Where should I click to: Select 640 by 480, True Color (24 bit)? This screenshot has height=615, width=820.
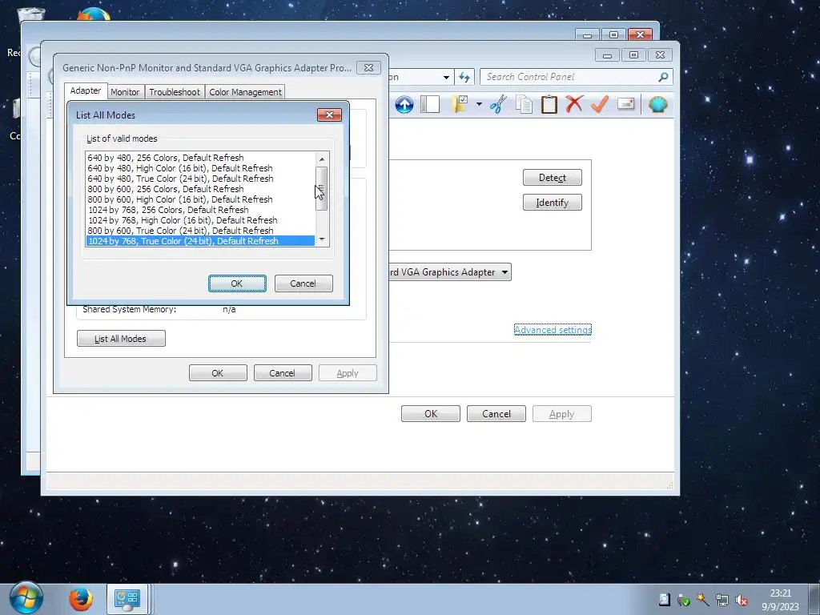(x=200, y=179)
